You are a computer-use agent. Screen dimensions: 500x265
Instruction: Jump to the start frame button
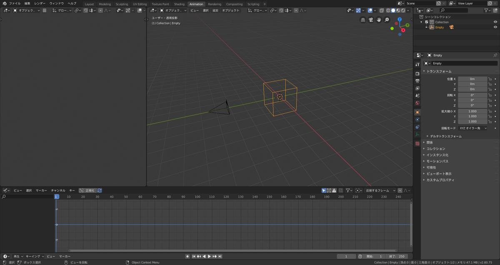point(194,256)
